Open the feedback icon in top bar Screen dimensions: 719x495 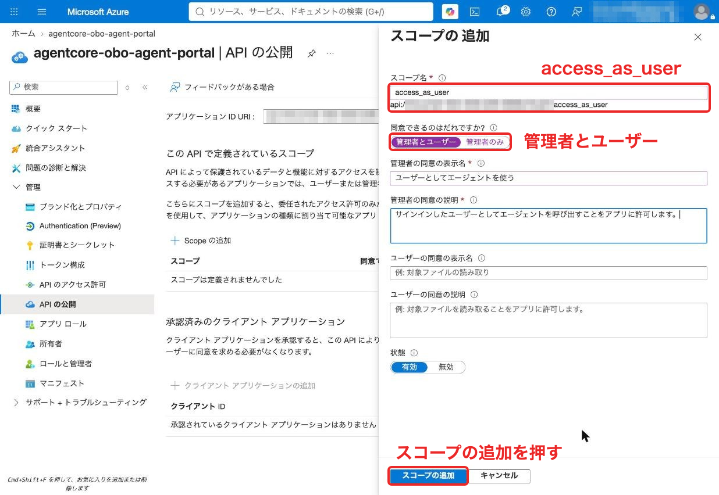click(x=576, y=12)
